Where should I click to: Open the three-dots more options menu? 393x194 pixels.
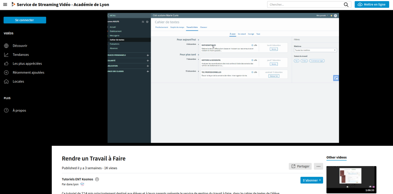click(318, 166)
